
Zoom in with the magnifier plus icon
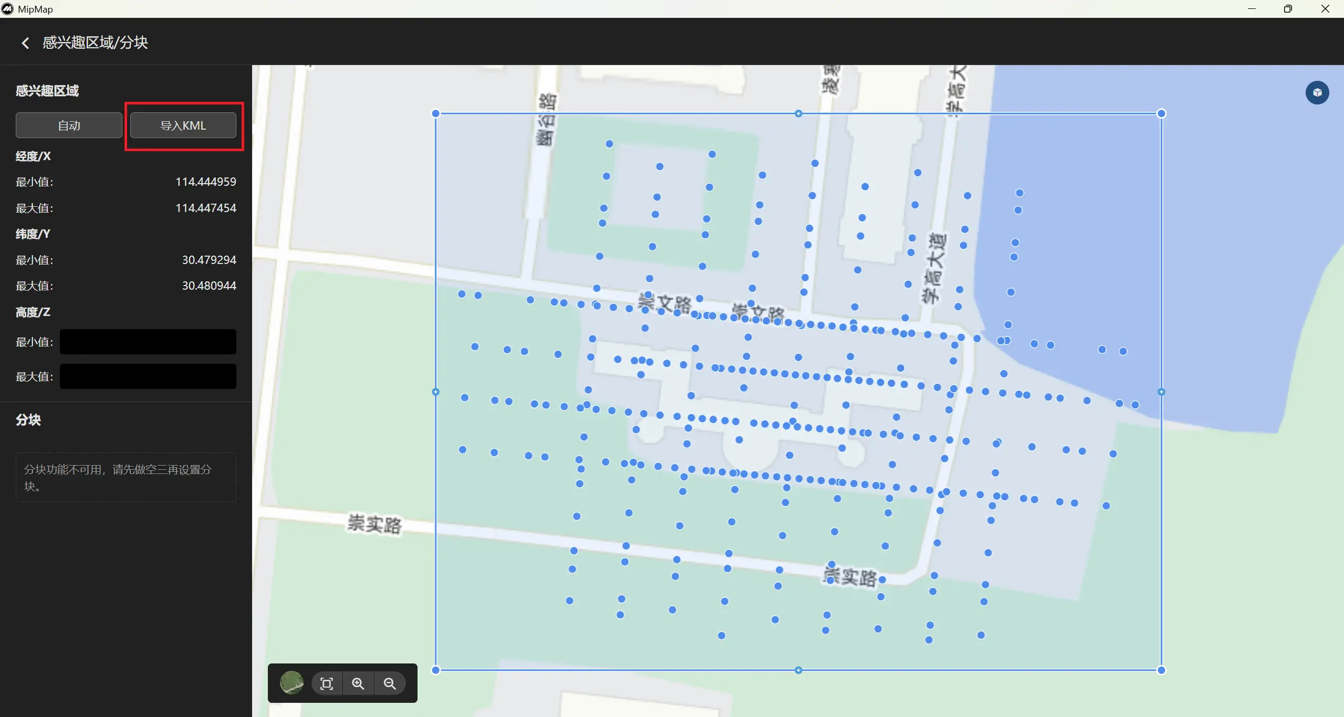pyautogui.click(x=358, y=683)
